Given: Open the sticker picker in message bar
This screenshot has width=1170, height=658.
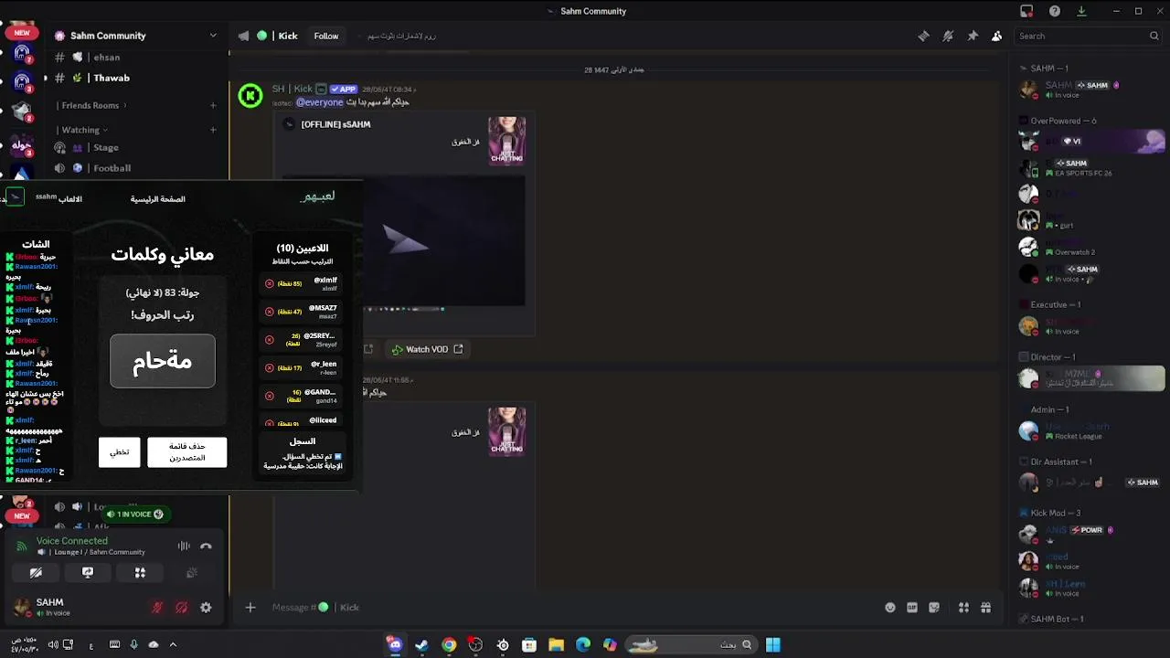Looking at the screenshot, I should click(934, 608).
